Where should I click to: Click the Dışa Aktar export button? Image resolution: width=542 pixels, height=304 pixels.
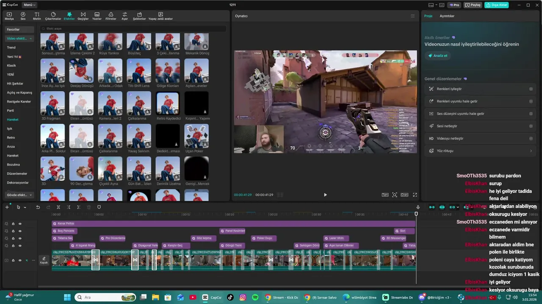tap(497, 5)
